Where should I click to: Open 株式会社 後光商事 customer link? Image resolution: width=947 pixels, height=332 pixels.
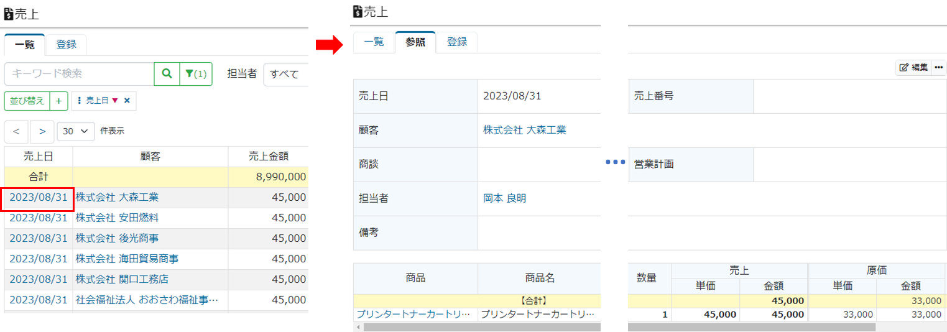(x=117, y=238)
